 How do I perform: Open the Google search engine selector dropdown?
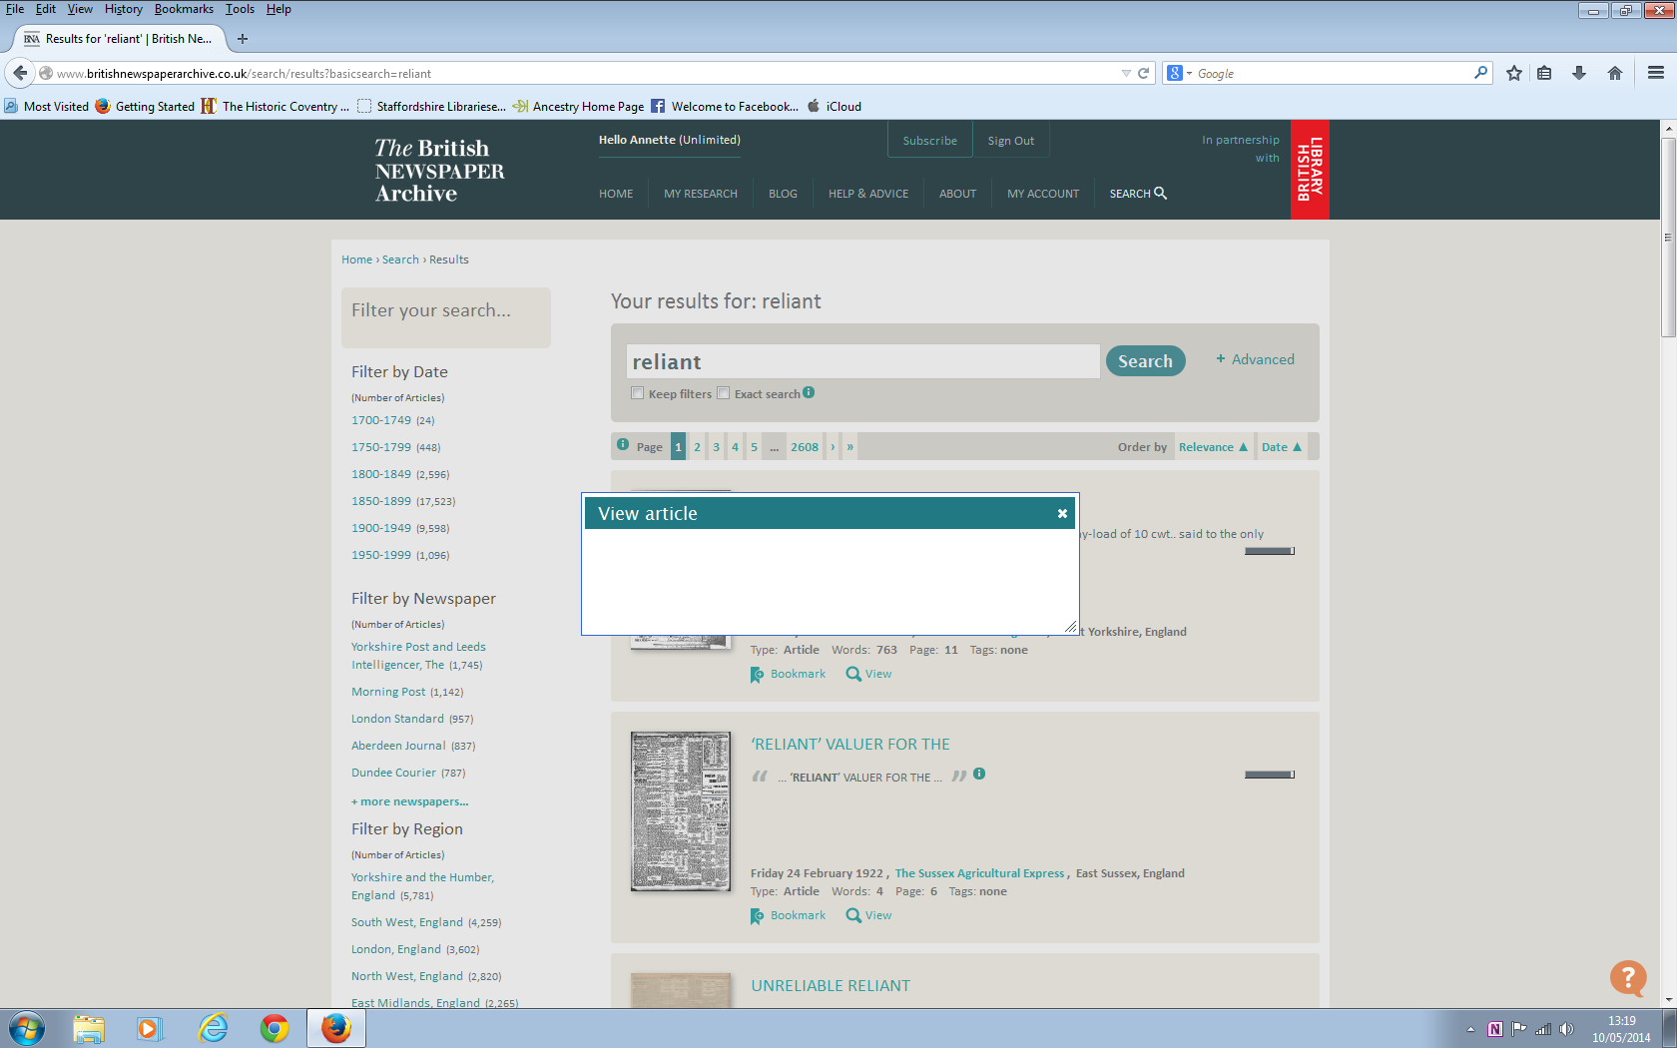[x=1179, y=73]
